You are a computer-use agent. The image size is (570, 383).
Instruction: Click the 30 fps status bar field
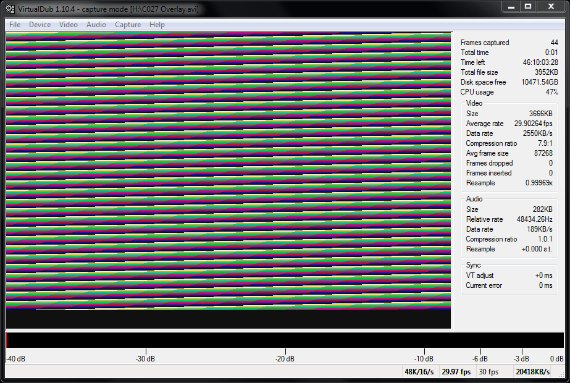[488, 372]
